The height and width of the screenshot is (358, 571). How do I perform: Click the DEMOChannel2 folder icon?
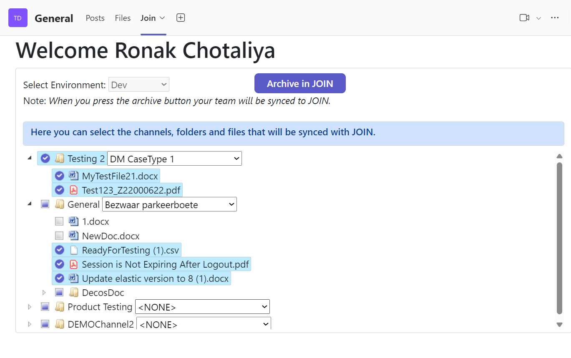point(60,324)
